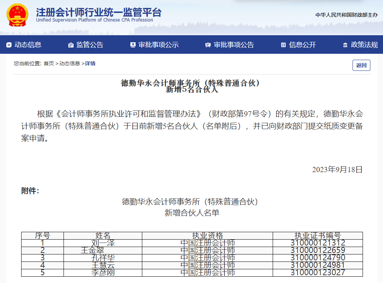The height and width of the screenshot is (283, 383).
Task: Click the 信息公开 menu icon
Action: [x=283, y=45]
